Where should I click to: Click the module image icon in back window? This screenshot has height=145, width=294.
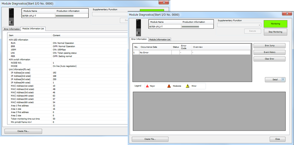pos(11,17)
